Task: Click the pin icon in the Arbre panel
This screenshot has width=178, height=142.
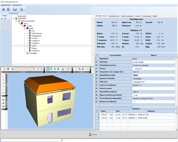Action: point(2,19)
